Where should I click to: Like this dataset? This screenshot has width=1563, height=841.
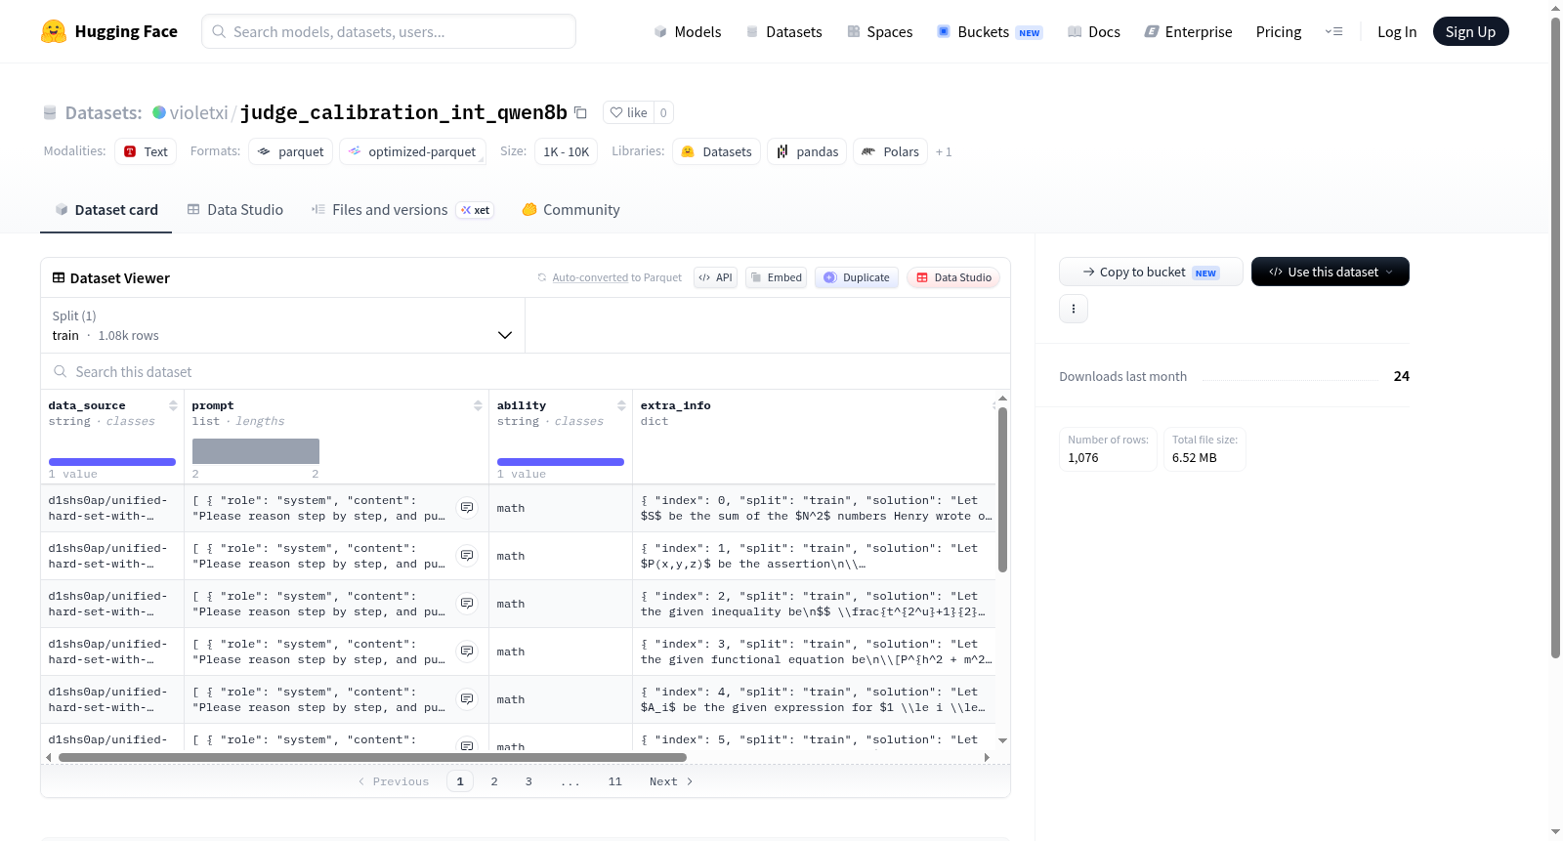[628, 112]
